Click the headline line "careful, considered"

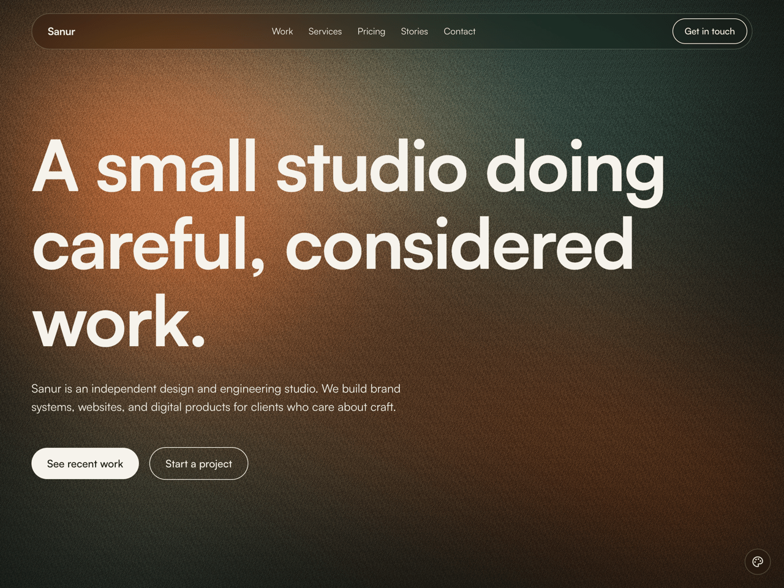point(333,245)
